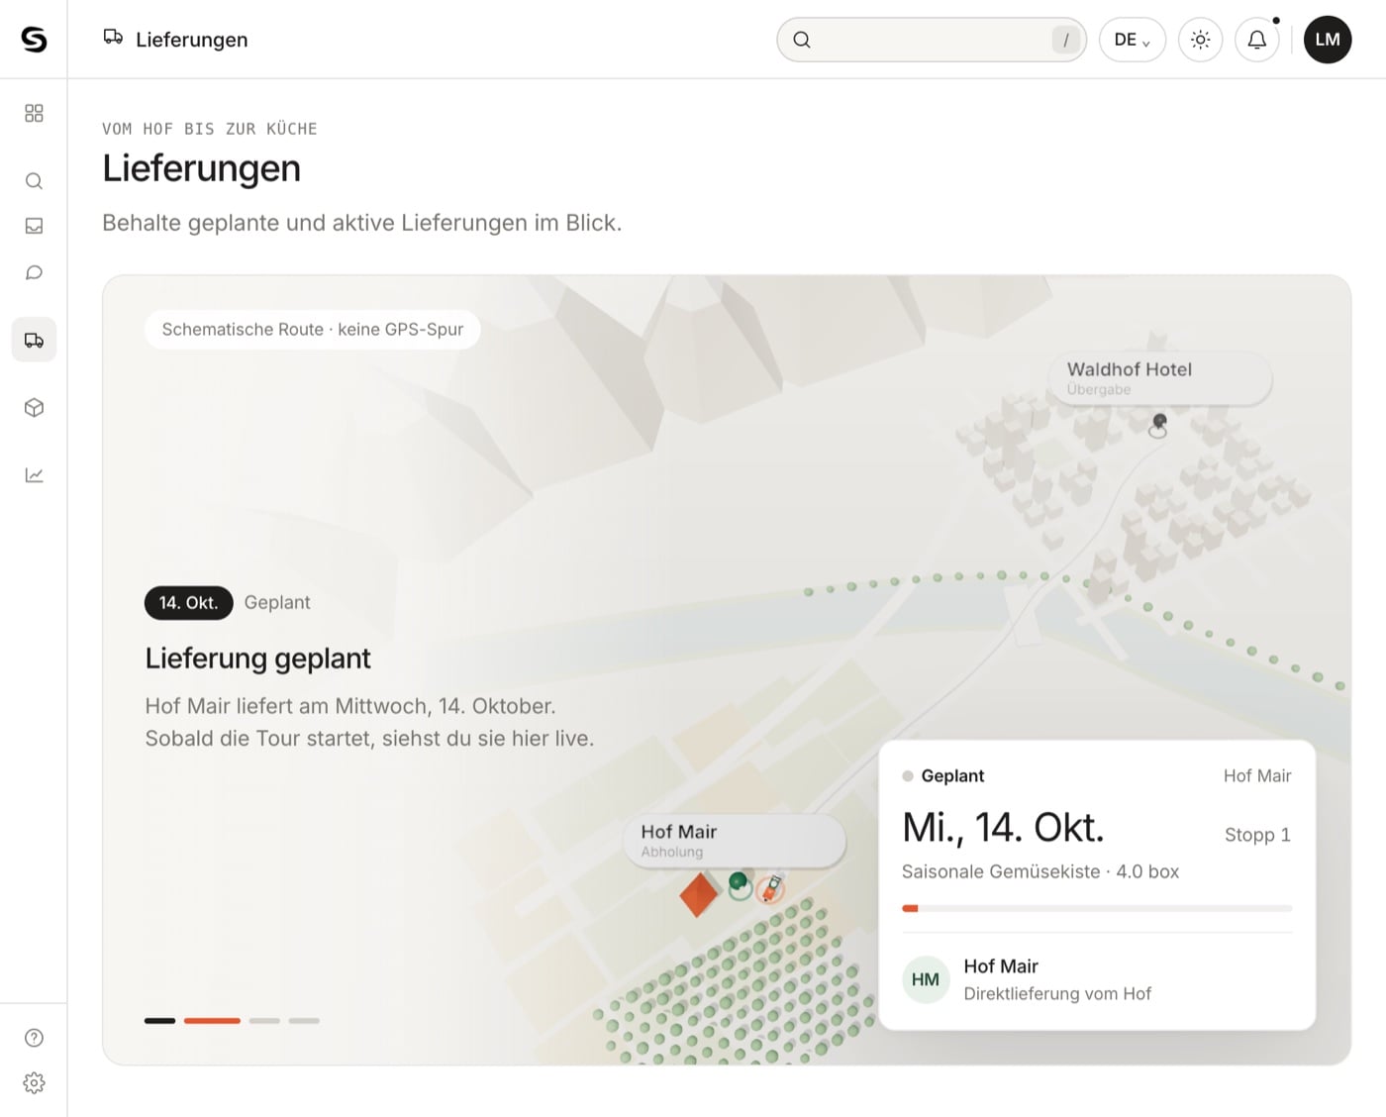Click the Waldhof Hotel map pin

[1158, 426]
